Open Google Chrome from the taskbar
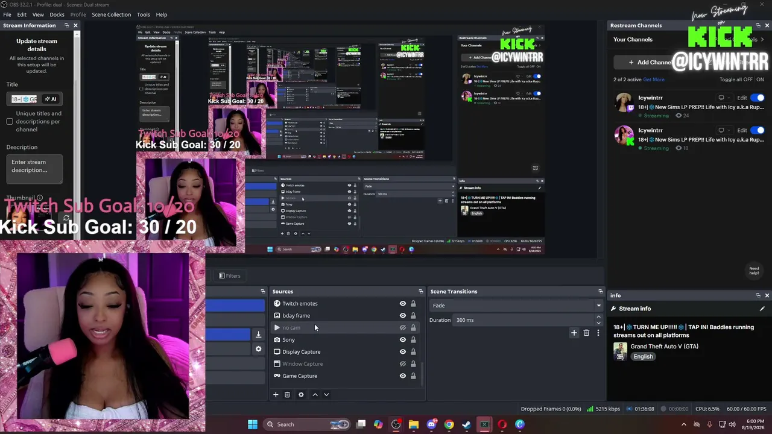 449,424
